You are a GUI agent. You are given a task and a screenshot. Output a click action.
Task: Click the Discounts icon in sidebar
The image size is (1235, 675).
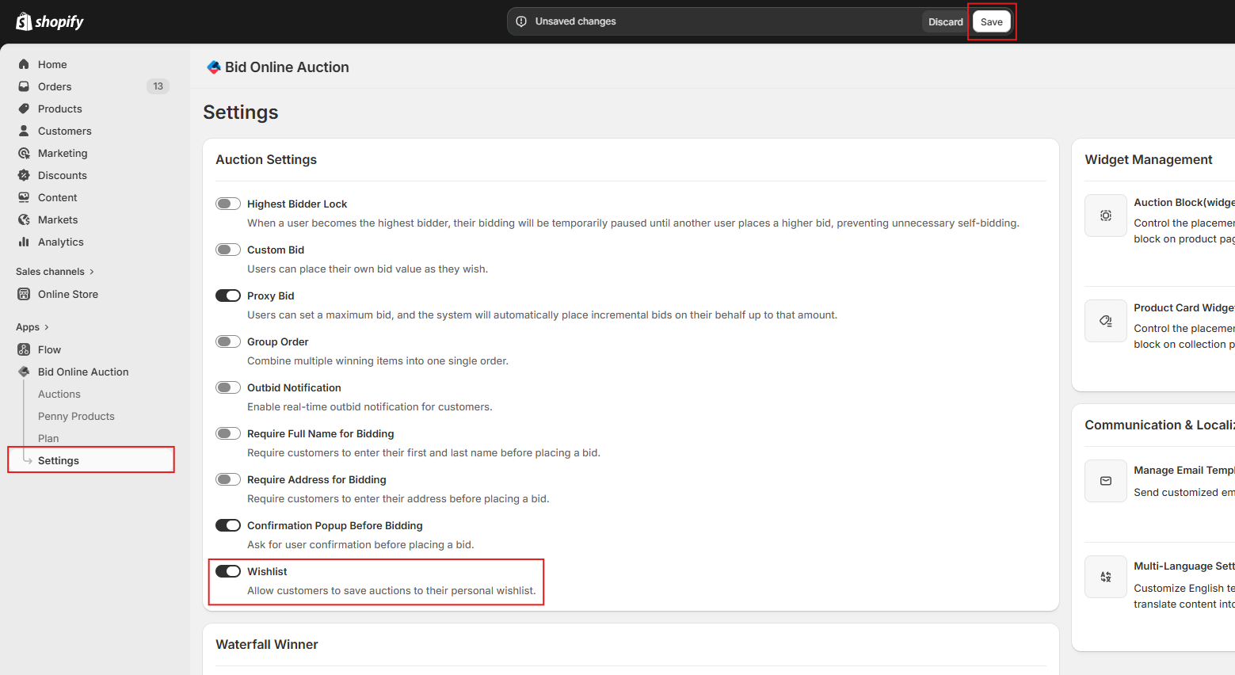(24, 175)
